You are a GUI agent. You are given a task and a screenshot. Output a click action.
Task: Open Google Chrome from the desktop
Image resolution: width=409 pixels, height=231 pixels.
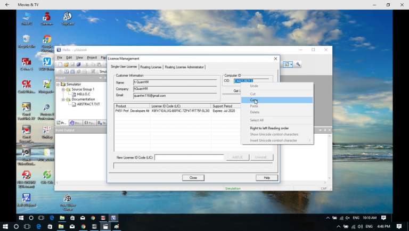tap(47, 42)
